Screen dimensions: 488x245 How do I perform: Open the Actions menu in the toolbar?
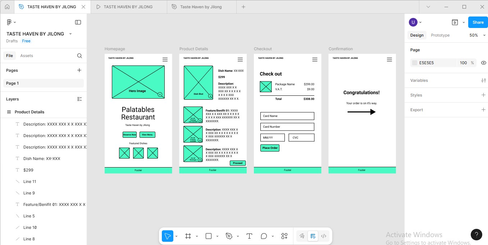tap(284, 236)
